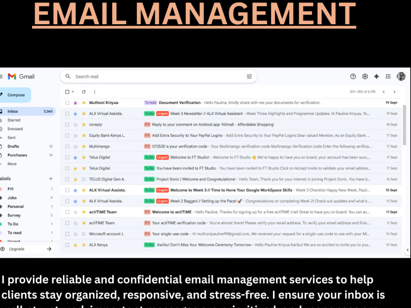This screenshot has width=411, height=308.
Task: Click the email list scrollbar
Action: click(404, 125)
